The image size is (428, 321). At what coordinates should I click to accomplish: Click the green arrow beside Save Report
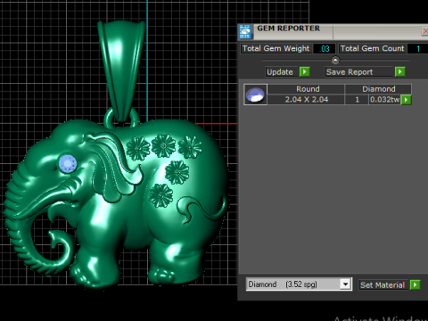[x=400, y=71]
